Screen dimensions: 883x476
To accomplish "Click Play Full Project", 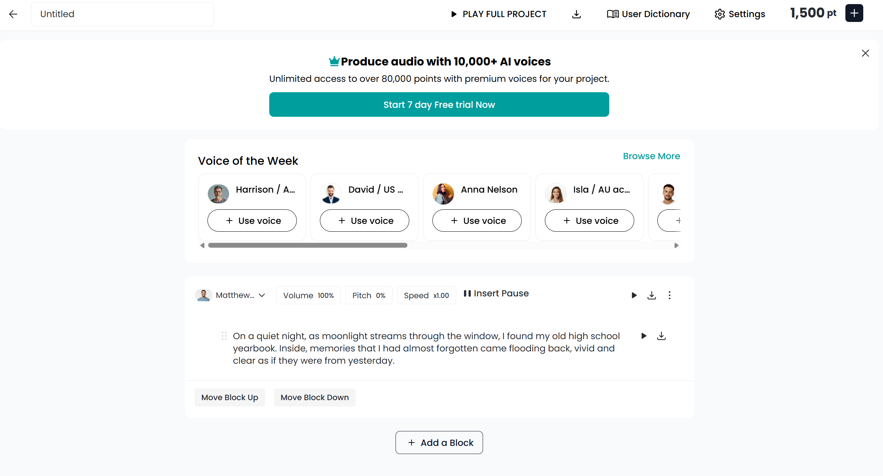I will click(x=498, y=14).
